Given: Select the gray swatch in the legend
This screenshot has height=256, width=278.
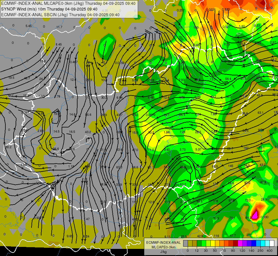Looking at the screenshot, I should (185, 243).
